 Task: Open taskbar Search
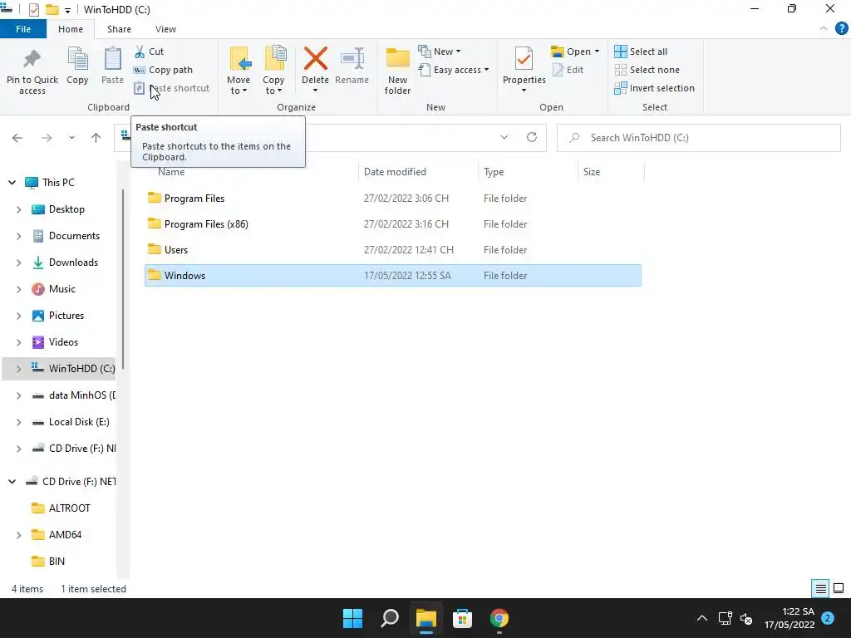[x=390, y=618]
